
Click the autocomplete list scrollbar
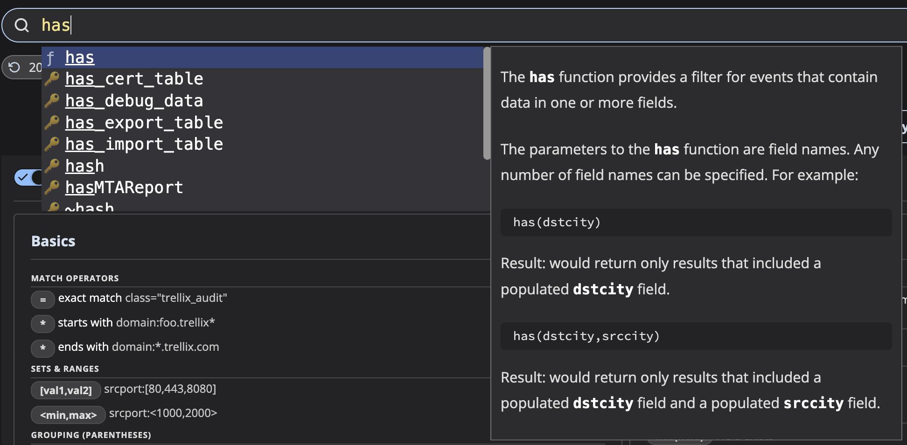487,104
